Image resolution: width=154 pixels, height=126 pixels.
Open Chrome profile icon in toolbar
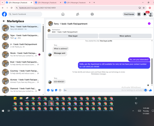point(150,8)
